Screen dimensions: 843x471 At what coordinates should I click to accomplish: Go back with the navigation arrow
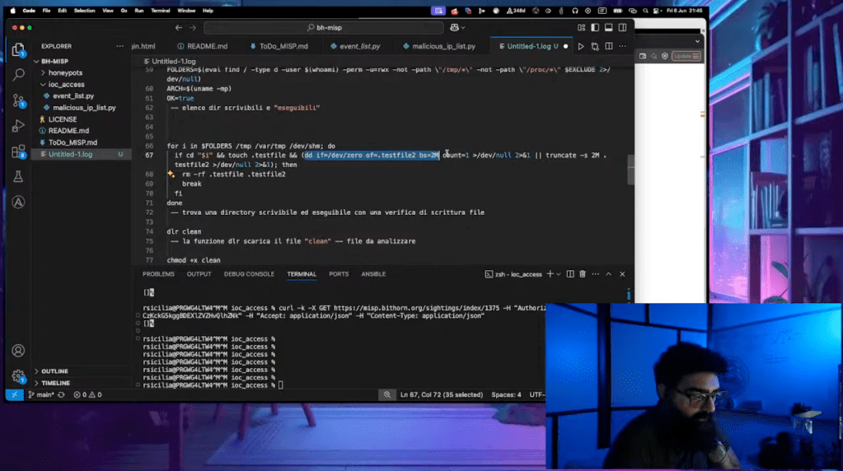click(179, 27)
